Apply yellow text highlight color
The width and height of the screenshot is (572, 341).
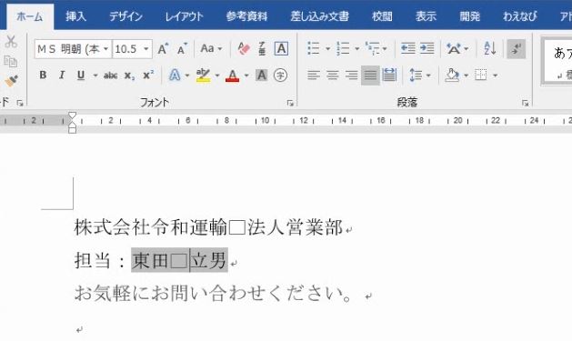[203, 75]
